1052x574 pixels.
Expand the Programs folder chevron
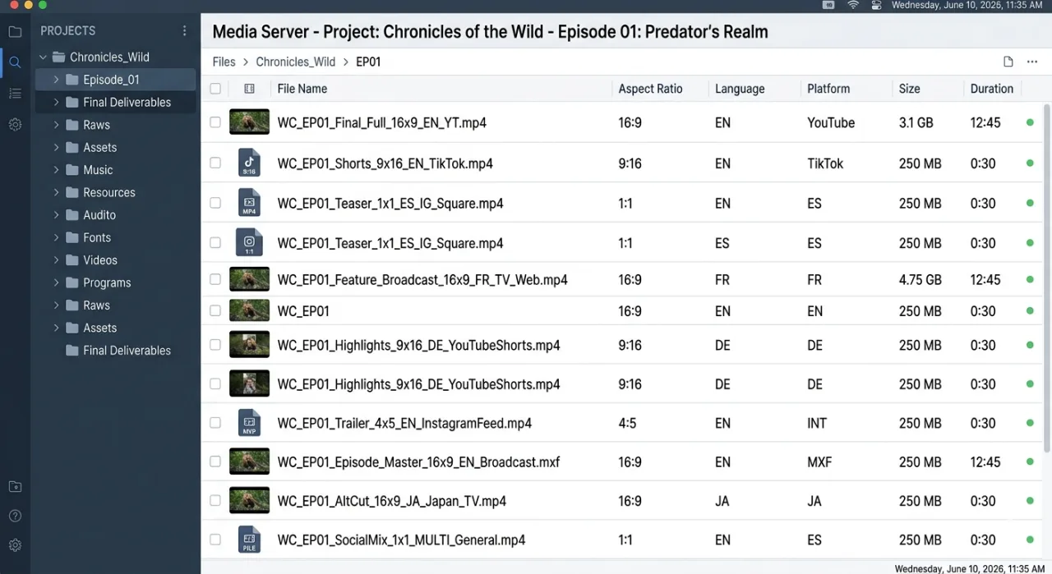tap(56, 282)
